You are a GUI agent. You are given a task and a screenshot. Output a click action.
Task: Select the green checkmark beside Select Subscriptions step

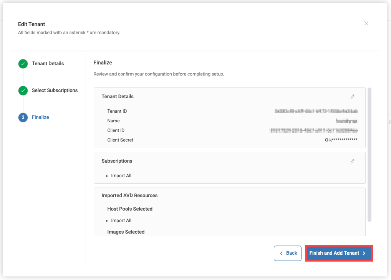tap(23, 91)
